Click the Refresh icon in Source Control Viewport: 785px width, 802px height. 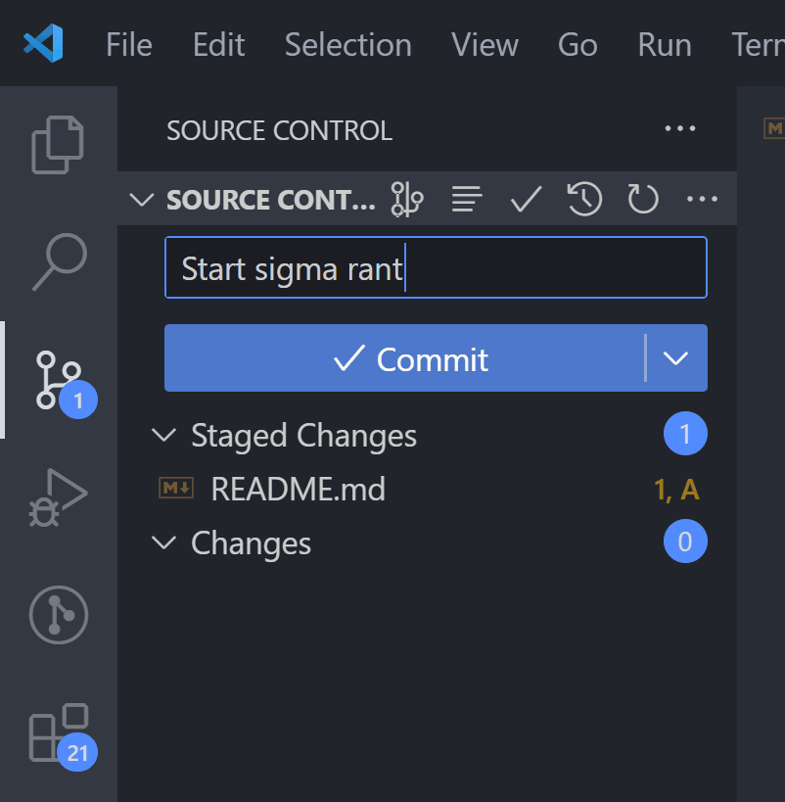click(x=643, y=200)
